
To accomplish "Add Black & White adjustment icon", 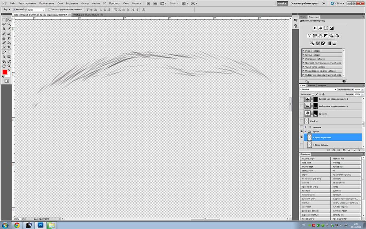I will pyautogui.click(x=326, y=36).
